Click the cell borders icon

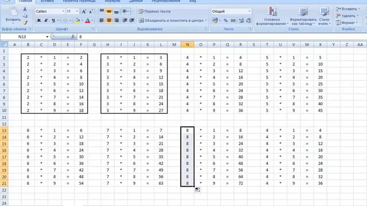(x=65, y=21)
